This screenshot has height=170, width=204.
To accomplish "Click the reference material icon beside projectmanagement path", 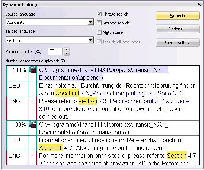I will tap(32, 125).
